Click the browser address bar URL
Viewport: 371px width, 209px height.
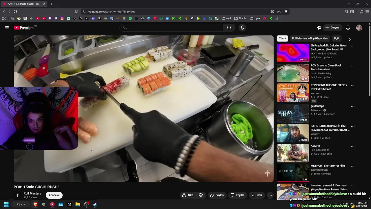[x=112, y=12]
